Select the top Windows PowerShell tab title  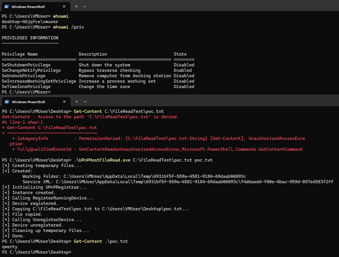(x=28, y=7)
